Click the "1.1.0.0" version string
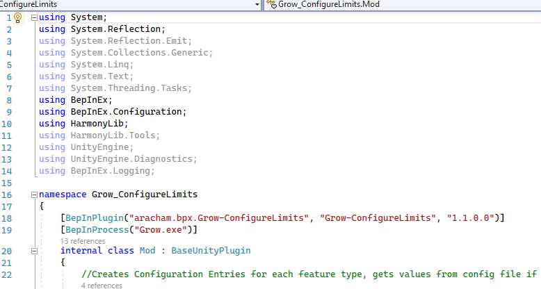 [x=472, y=218]
